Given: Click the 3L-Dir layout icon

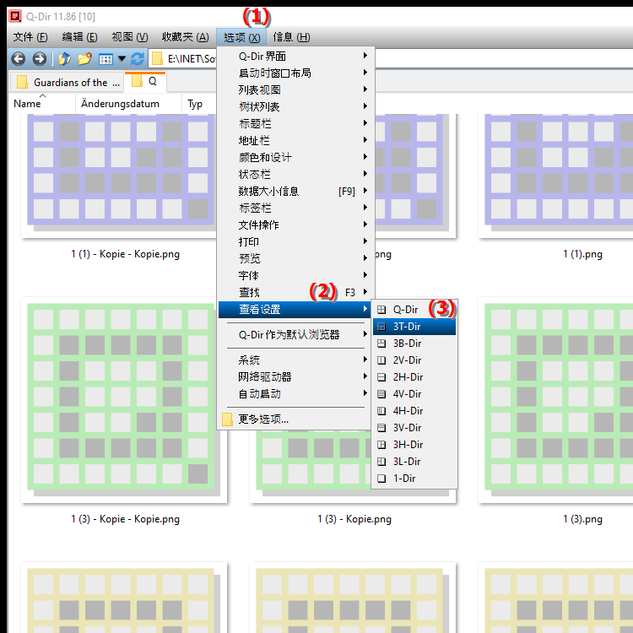Looking at the screenshot, I should point(381,462).
